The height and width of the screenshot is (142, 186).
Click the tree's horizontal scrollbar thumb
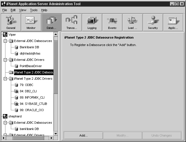28,138
